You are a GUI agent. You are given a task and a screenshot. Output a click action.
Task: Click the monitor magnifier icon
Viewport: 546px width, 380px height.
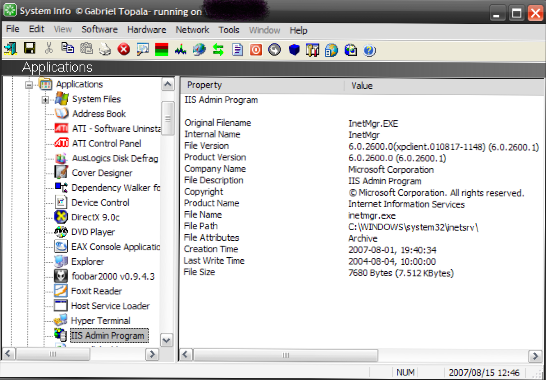pos(143,50)
